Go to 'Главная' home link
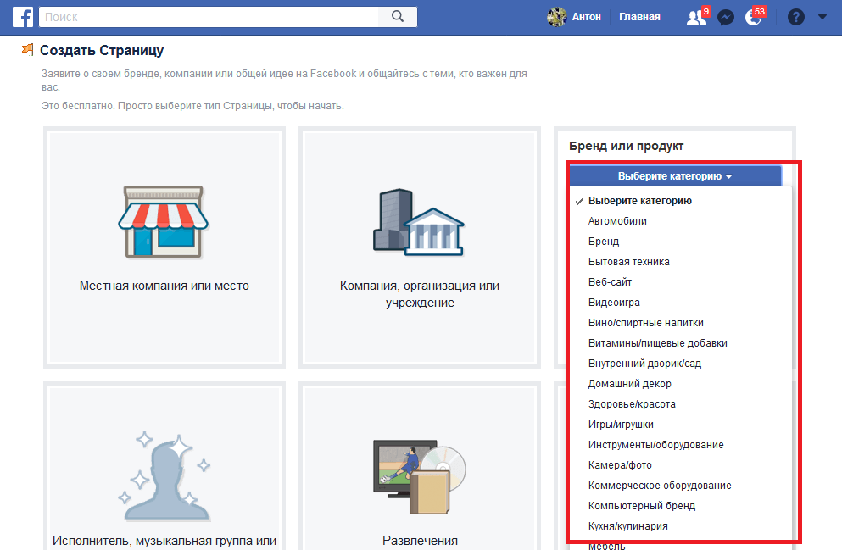The image size is (842, 550). tap(639, 17)
